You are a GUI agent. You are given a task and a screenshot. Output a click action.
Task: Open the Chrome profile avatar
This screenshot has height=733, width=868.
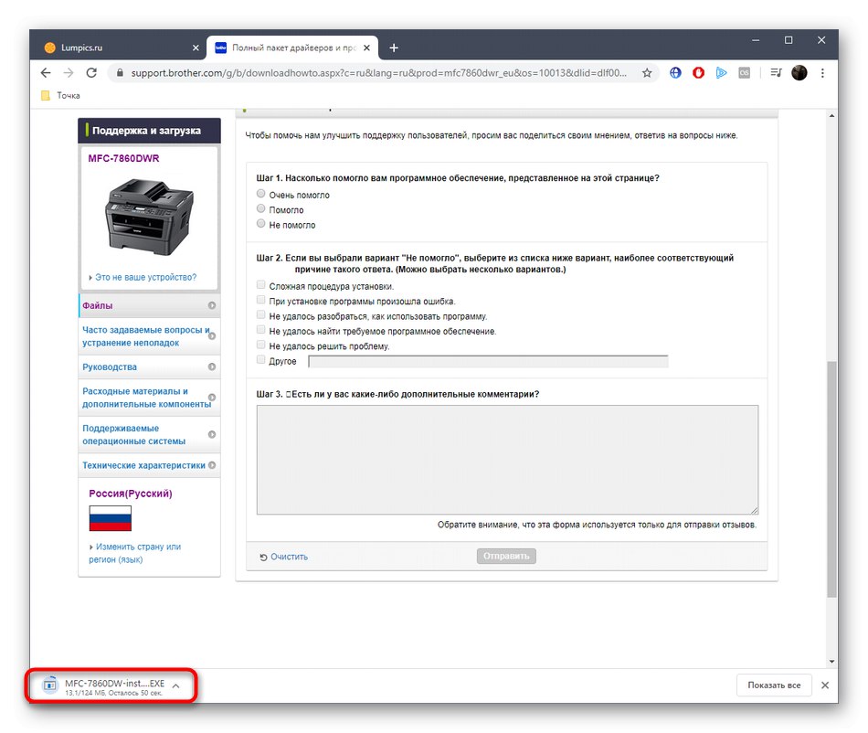click(799, 71)
